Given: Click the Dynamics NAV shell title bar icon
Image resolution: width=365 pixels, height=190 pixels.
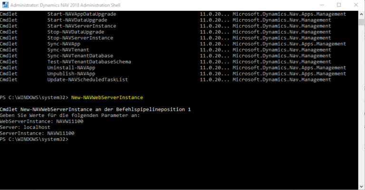Looking at the screenshot, I should pyautogui.click(x=5, y=5).
